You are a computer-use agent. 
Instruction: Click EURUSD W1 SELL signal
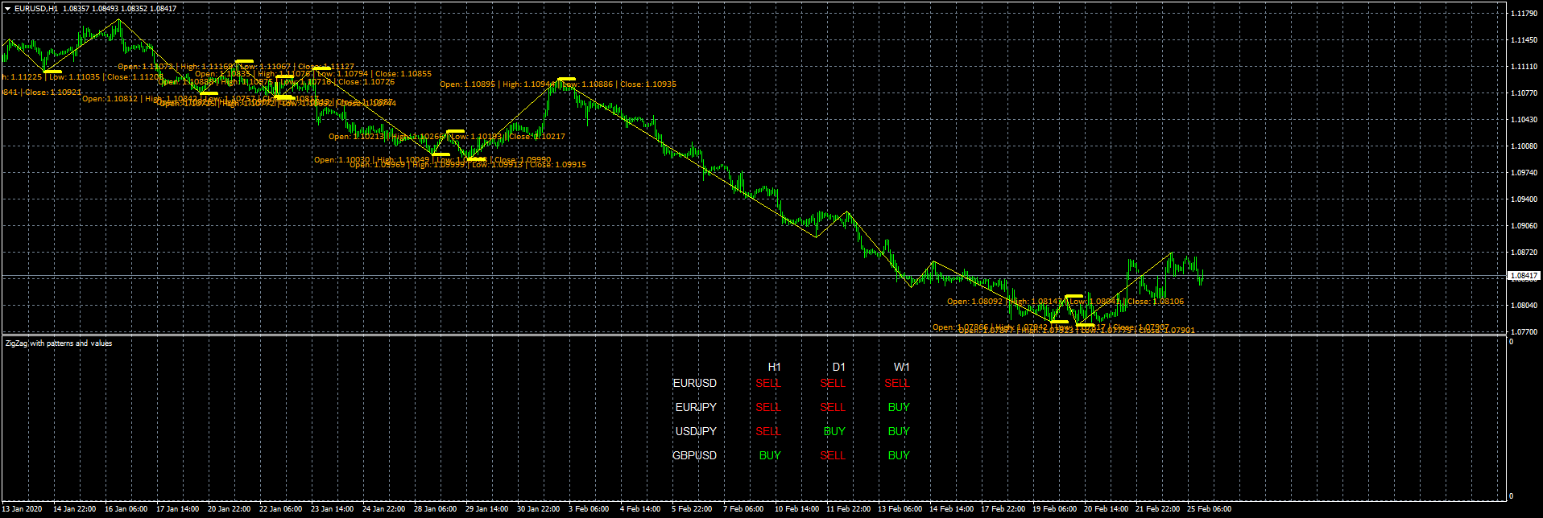[897, 383]
